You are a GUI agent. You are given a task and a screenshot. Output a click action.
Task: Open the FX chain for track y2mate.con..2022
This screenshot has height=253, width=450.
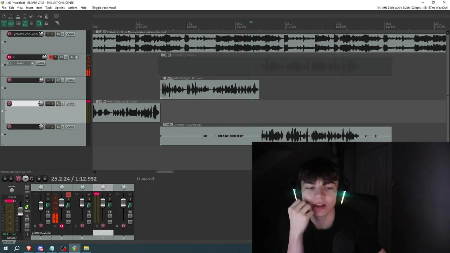tap(58, 34)
